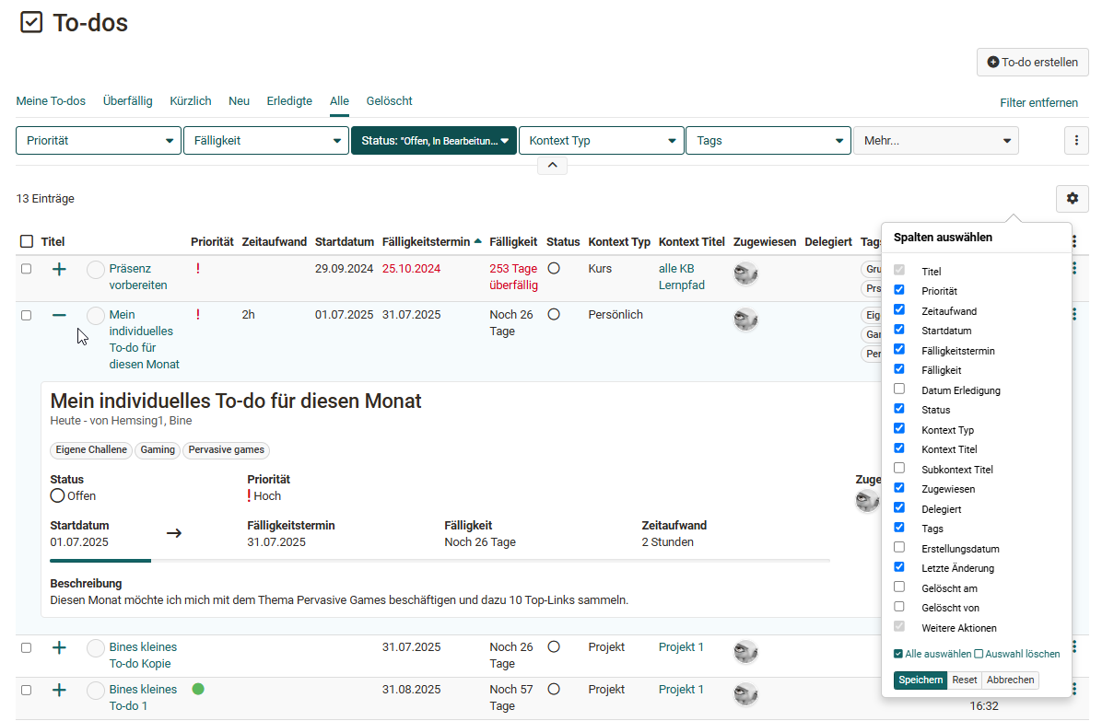Click assignee avatar in Präsenz vorbereiten row

click(x=745, y=273)
